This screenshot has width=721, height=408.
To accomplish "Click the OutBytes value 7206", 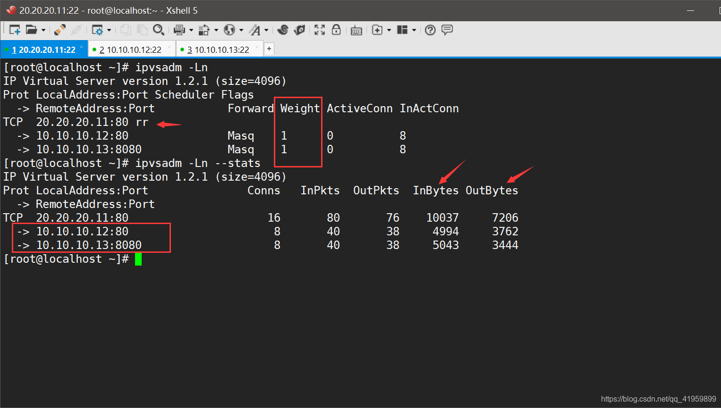I will click(x=505, y=218).
